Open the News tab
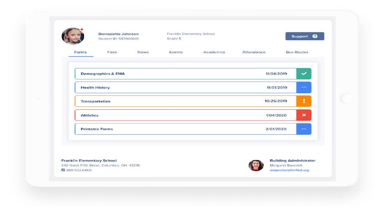This screenshot has height=216, width=385. click(x=143, y=52)
